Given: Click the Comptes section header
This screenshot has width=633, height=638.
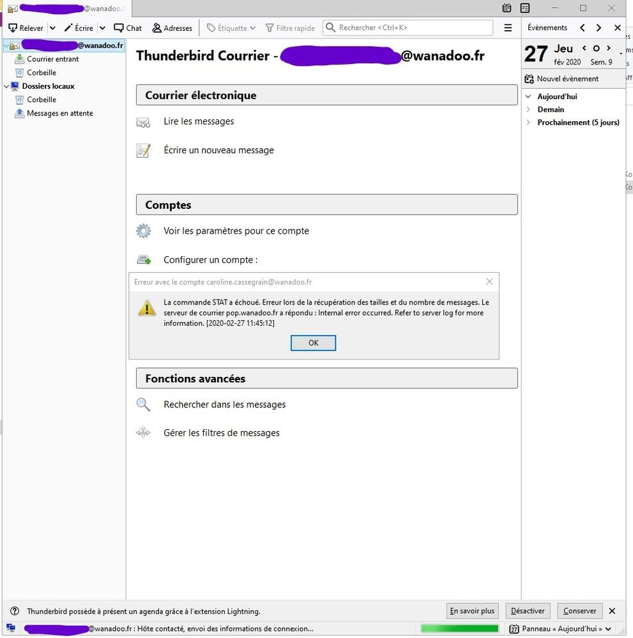Looking at the screenshot, I should pyautogui.click(x=327, y=204).
